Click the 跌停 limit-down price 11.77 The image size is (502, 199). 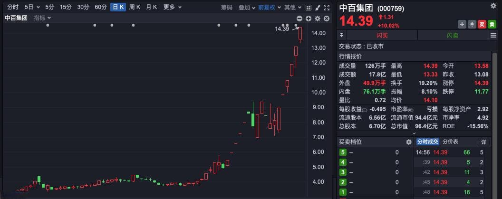pyautogui.click(x=481, y=92)
